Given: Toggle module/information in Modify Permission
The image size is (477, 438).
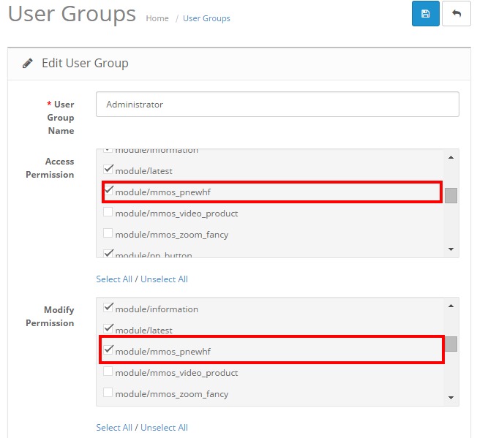Looking at the screenshot, I should 108,309.
